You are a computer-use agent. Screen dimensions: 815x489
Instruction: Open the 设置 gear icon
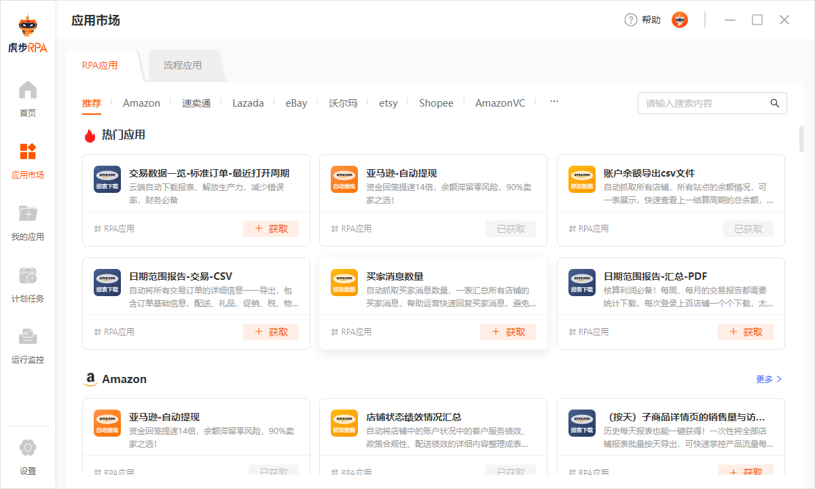(28, 448)
